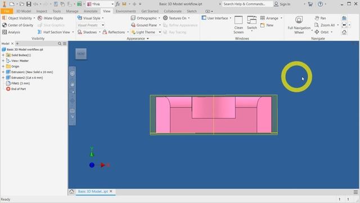
Task: Select Half Section View tool
Action: click(54, 32)
